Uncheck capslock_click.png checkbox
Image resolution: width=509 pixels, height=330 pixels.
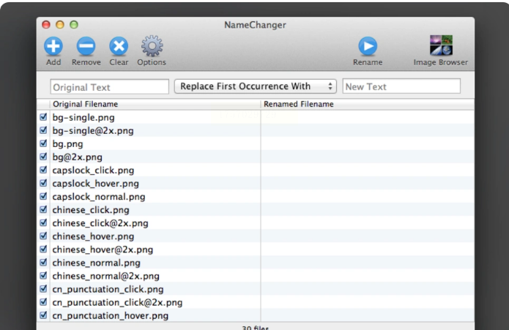pyautogui.click(x=43, y=170)
